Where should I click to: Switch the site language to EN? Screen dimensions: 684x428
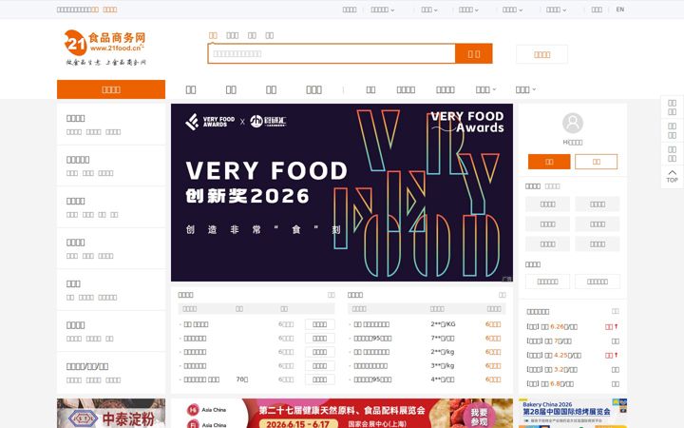point(619,10)
